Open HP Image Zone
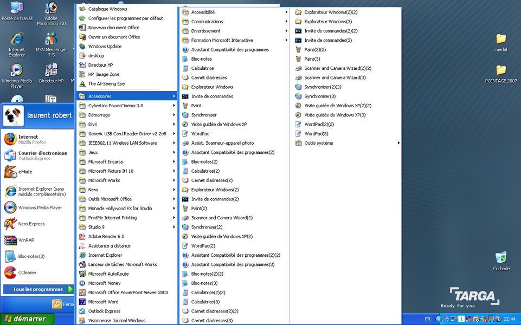The width and height of the screenshot is (521, 325). [x=126, y=74]
